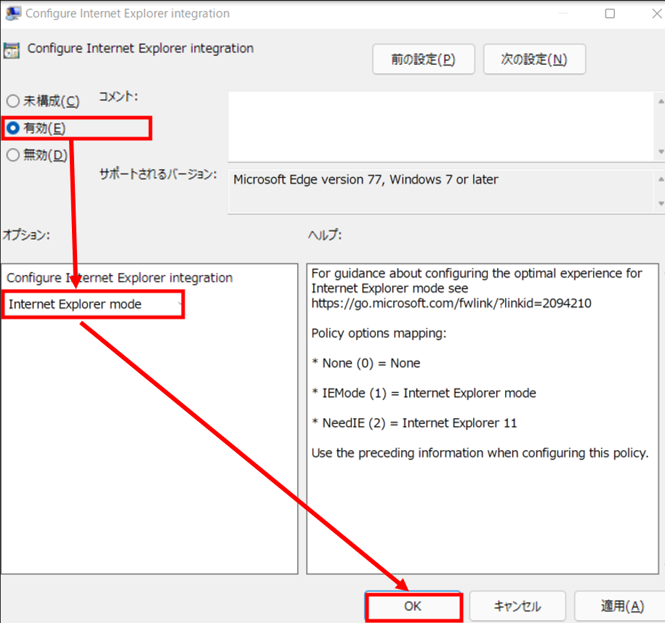
Task: Click the text '* IEMode (1) = Internet Explorer mode'
Action: click(424, 394)
